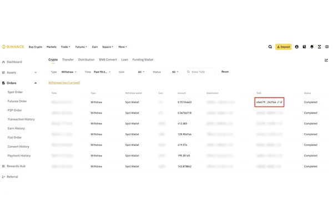Switch to the Distribution tab
This screenshot has width=333, height=222.
[x=86, y=60]
